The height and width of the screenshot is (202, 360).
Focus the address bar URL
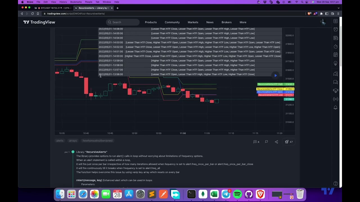click(76, 13)
